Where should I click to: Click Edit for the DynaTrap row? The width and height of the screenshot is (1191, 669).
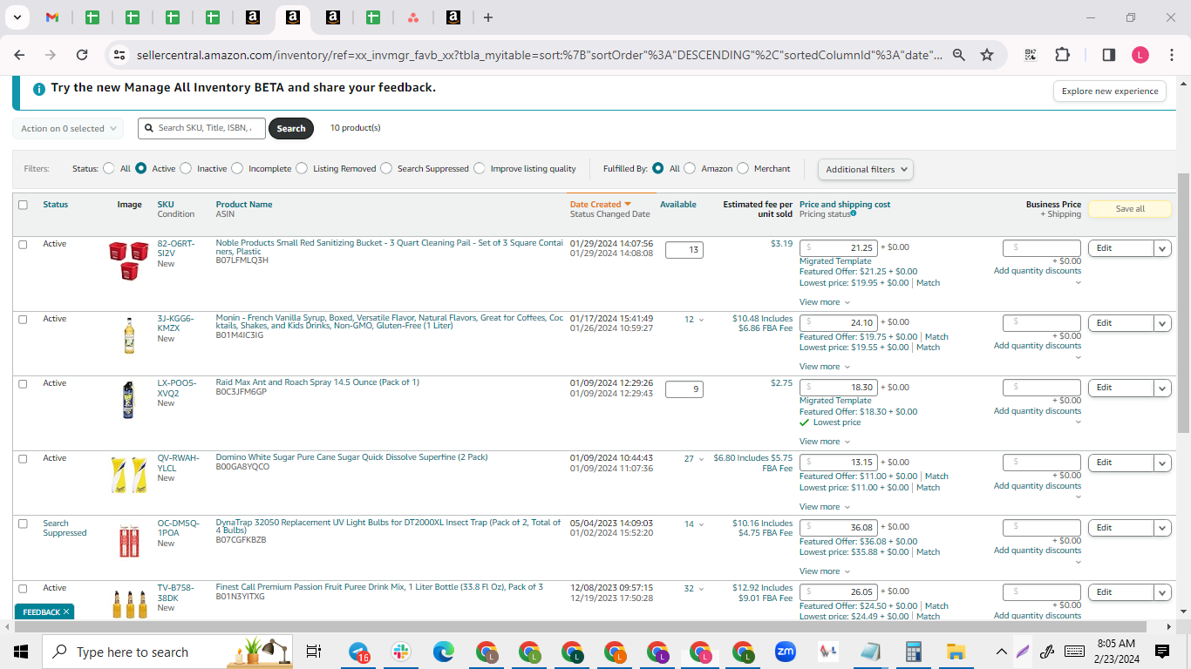click(1120, 528)
